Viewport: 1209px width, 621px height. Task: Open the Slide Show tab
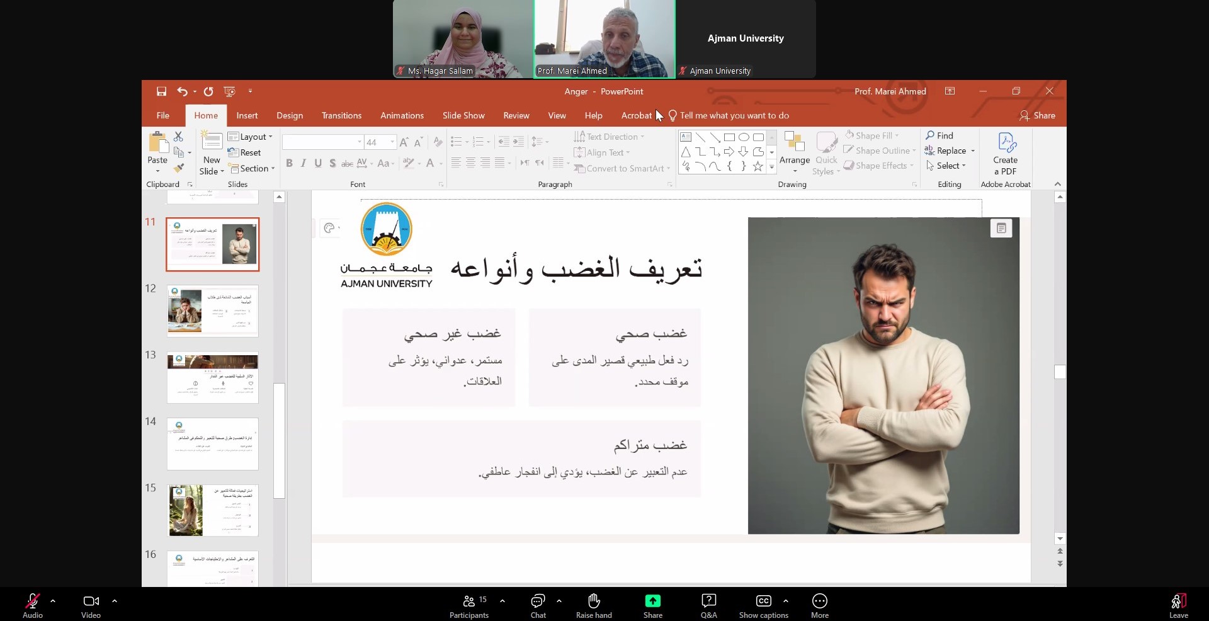coord(463,116)
